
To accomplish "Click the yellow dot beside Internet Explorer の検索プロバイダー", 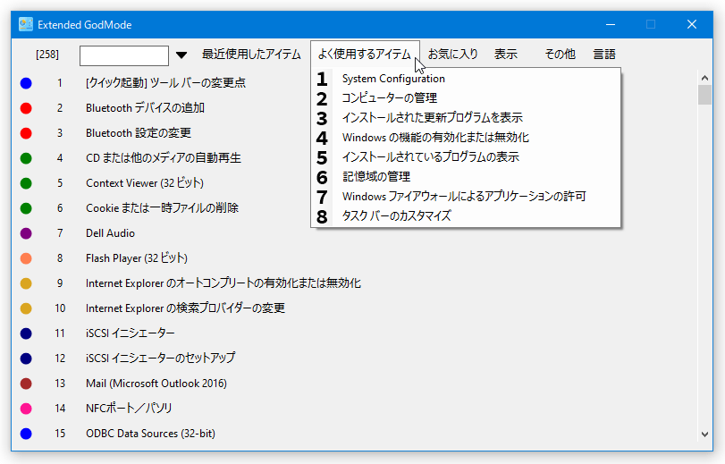I will pyautogui.click(x=26, y=308).
